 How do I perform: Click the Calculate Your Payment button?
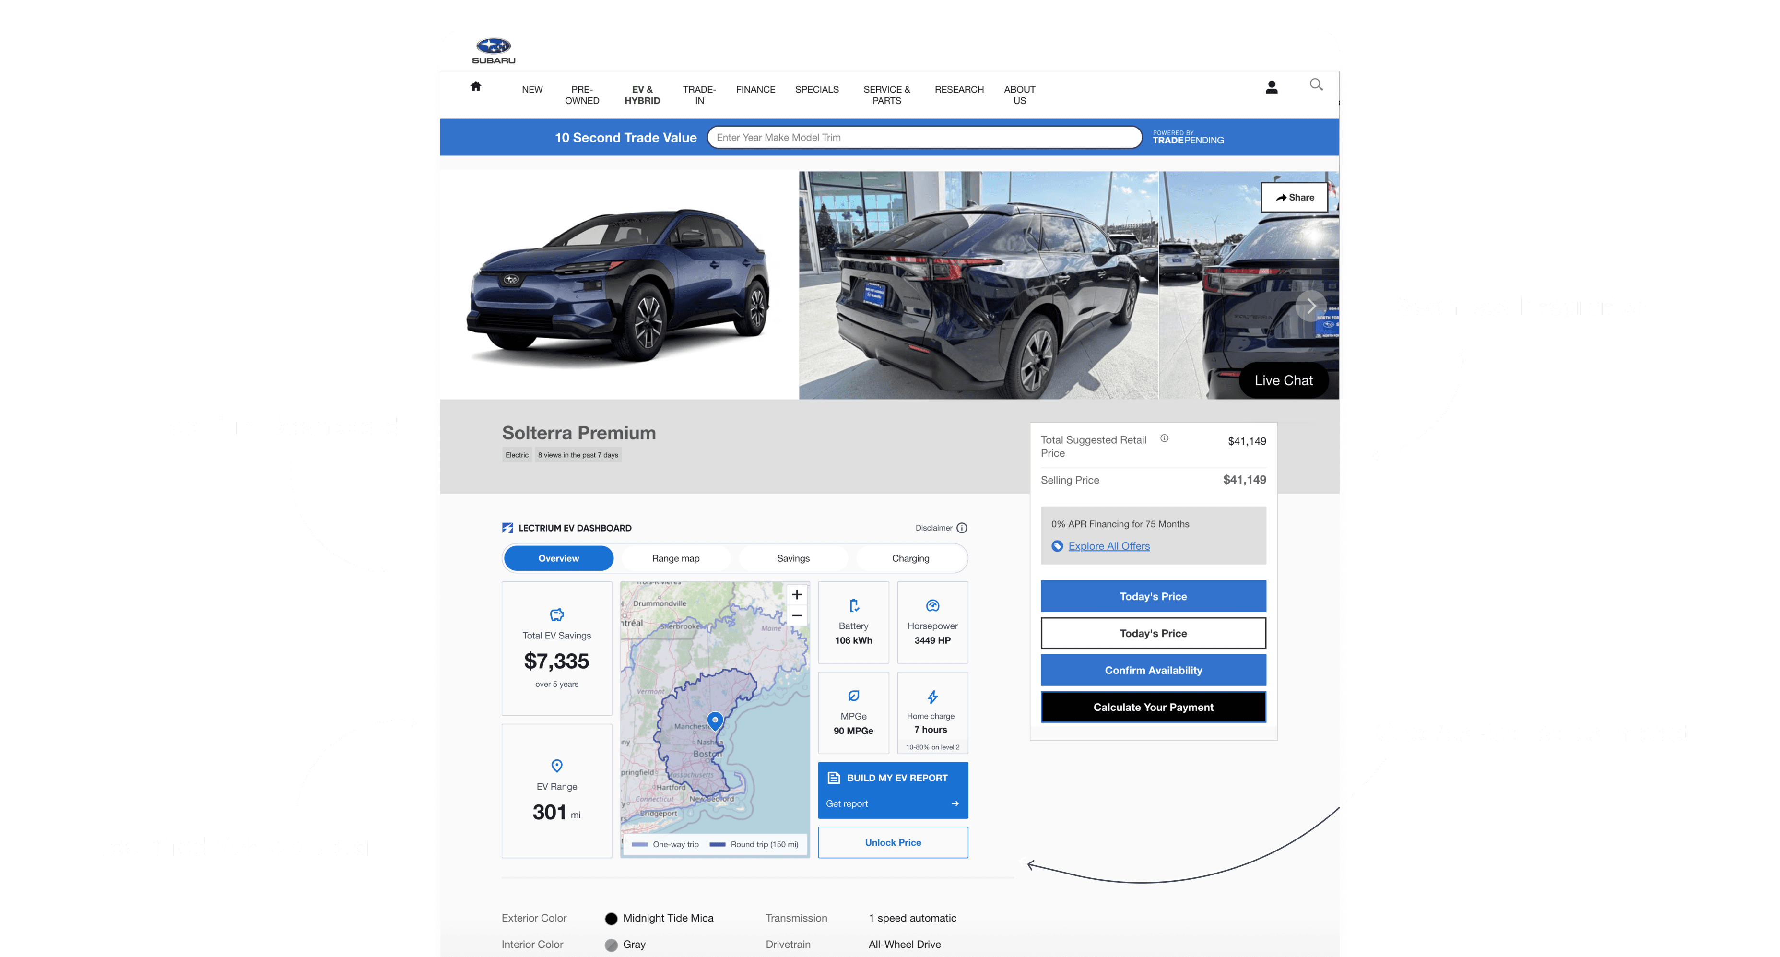pyautogui.click(x=1153, y=707)
